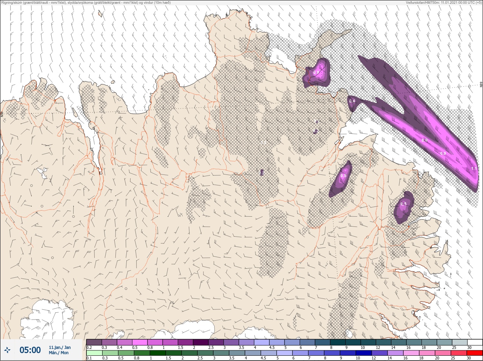Pick the darkest purple swatch in the upper legend
The width and height of the screenshot is (483, 361).
pyautogui.click(x=201, y=342)
